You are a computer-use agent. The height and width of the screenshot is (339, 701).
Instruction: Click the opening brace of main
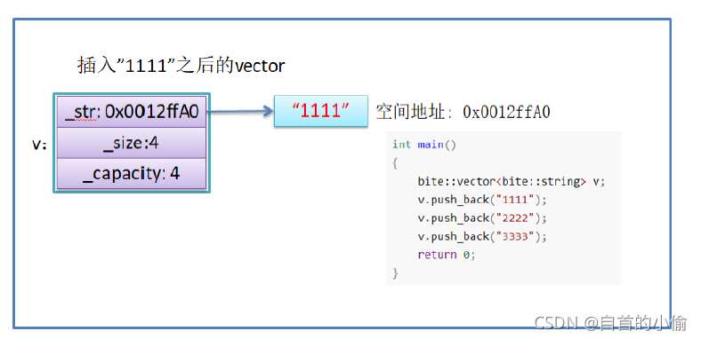click(x=395, y=163)
